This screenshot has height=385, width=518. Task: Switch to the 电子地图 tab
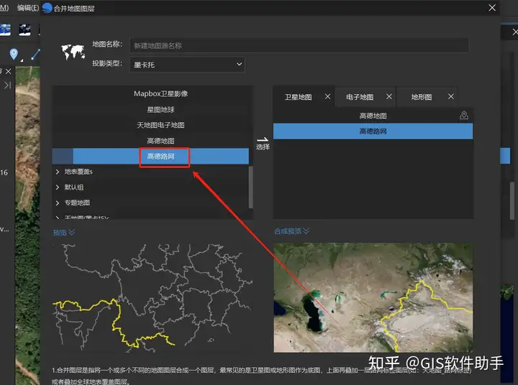pyautogui.click(x=360, y=97)
